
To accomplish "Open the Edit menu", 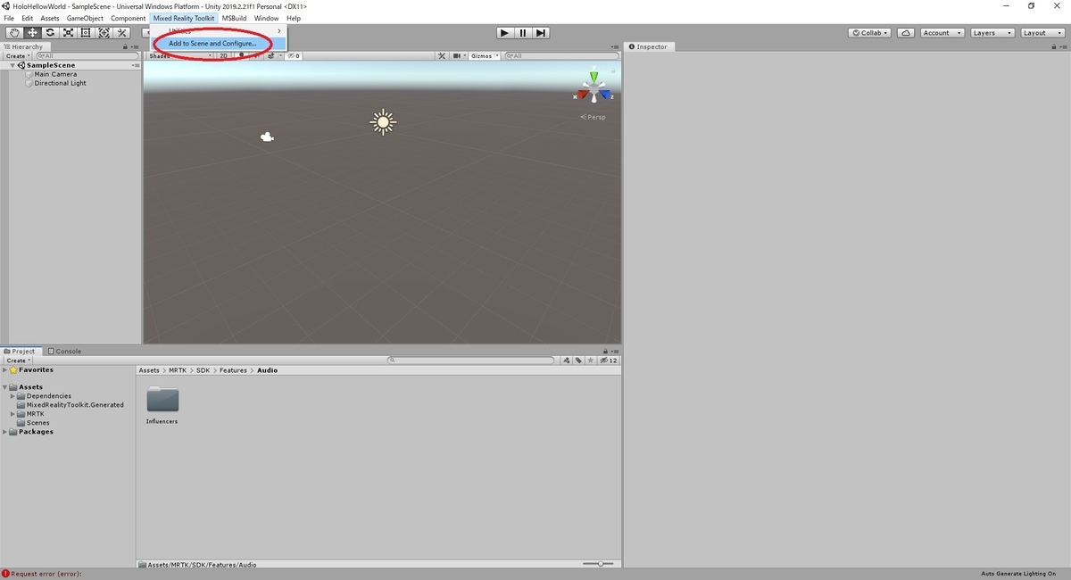I will tap(28, 18).
